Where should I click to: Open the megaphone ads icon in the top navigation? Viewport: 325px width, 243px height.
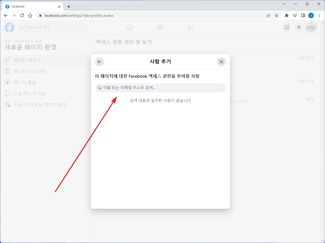[191, 27]
